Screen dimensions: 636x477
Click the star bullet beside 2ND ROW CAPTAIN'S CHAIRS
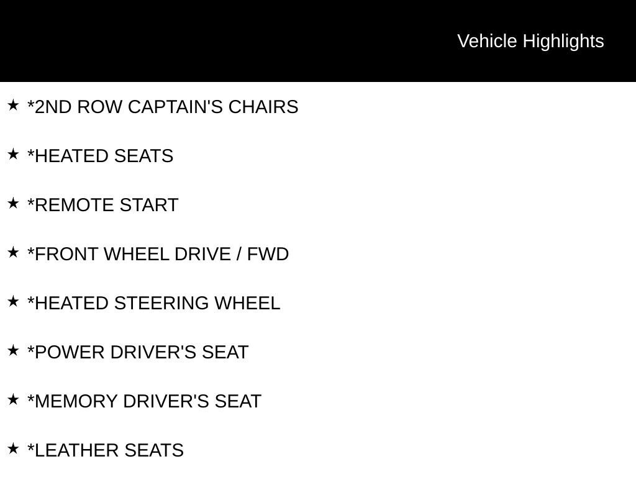pos(13,106)
